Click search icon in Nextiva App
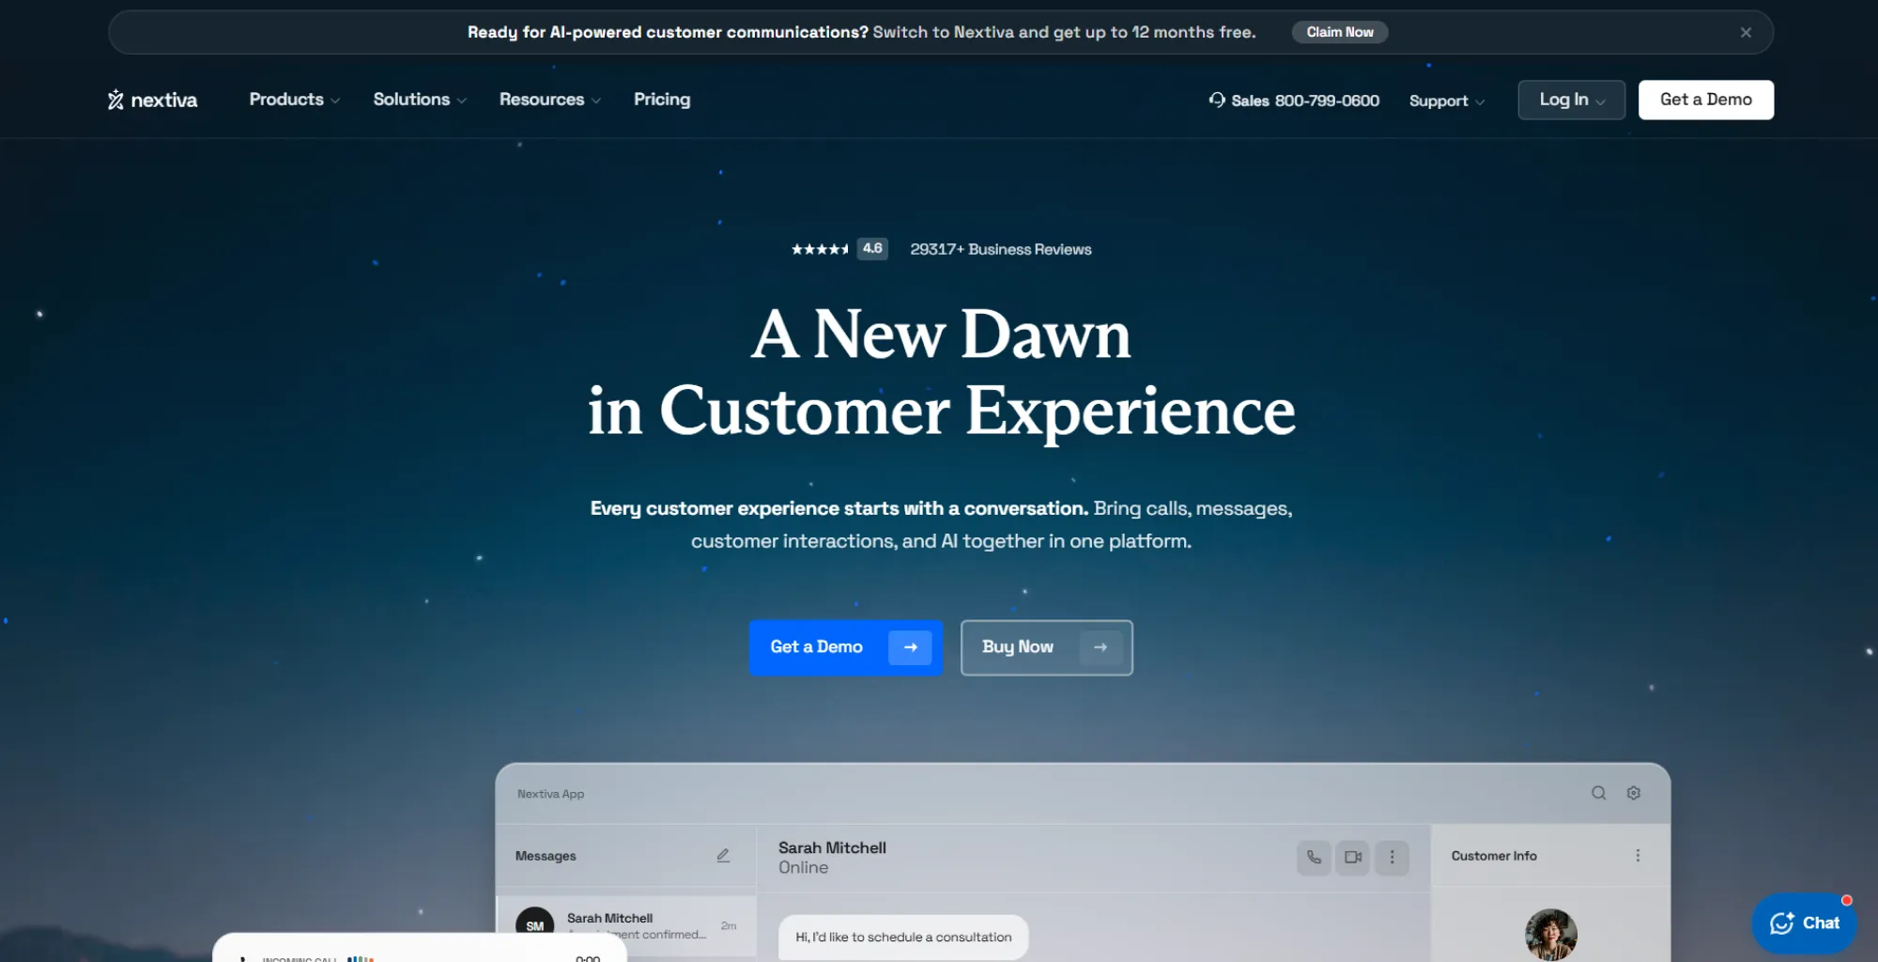1878x962 pixels. coord(1598,793)
